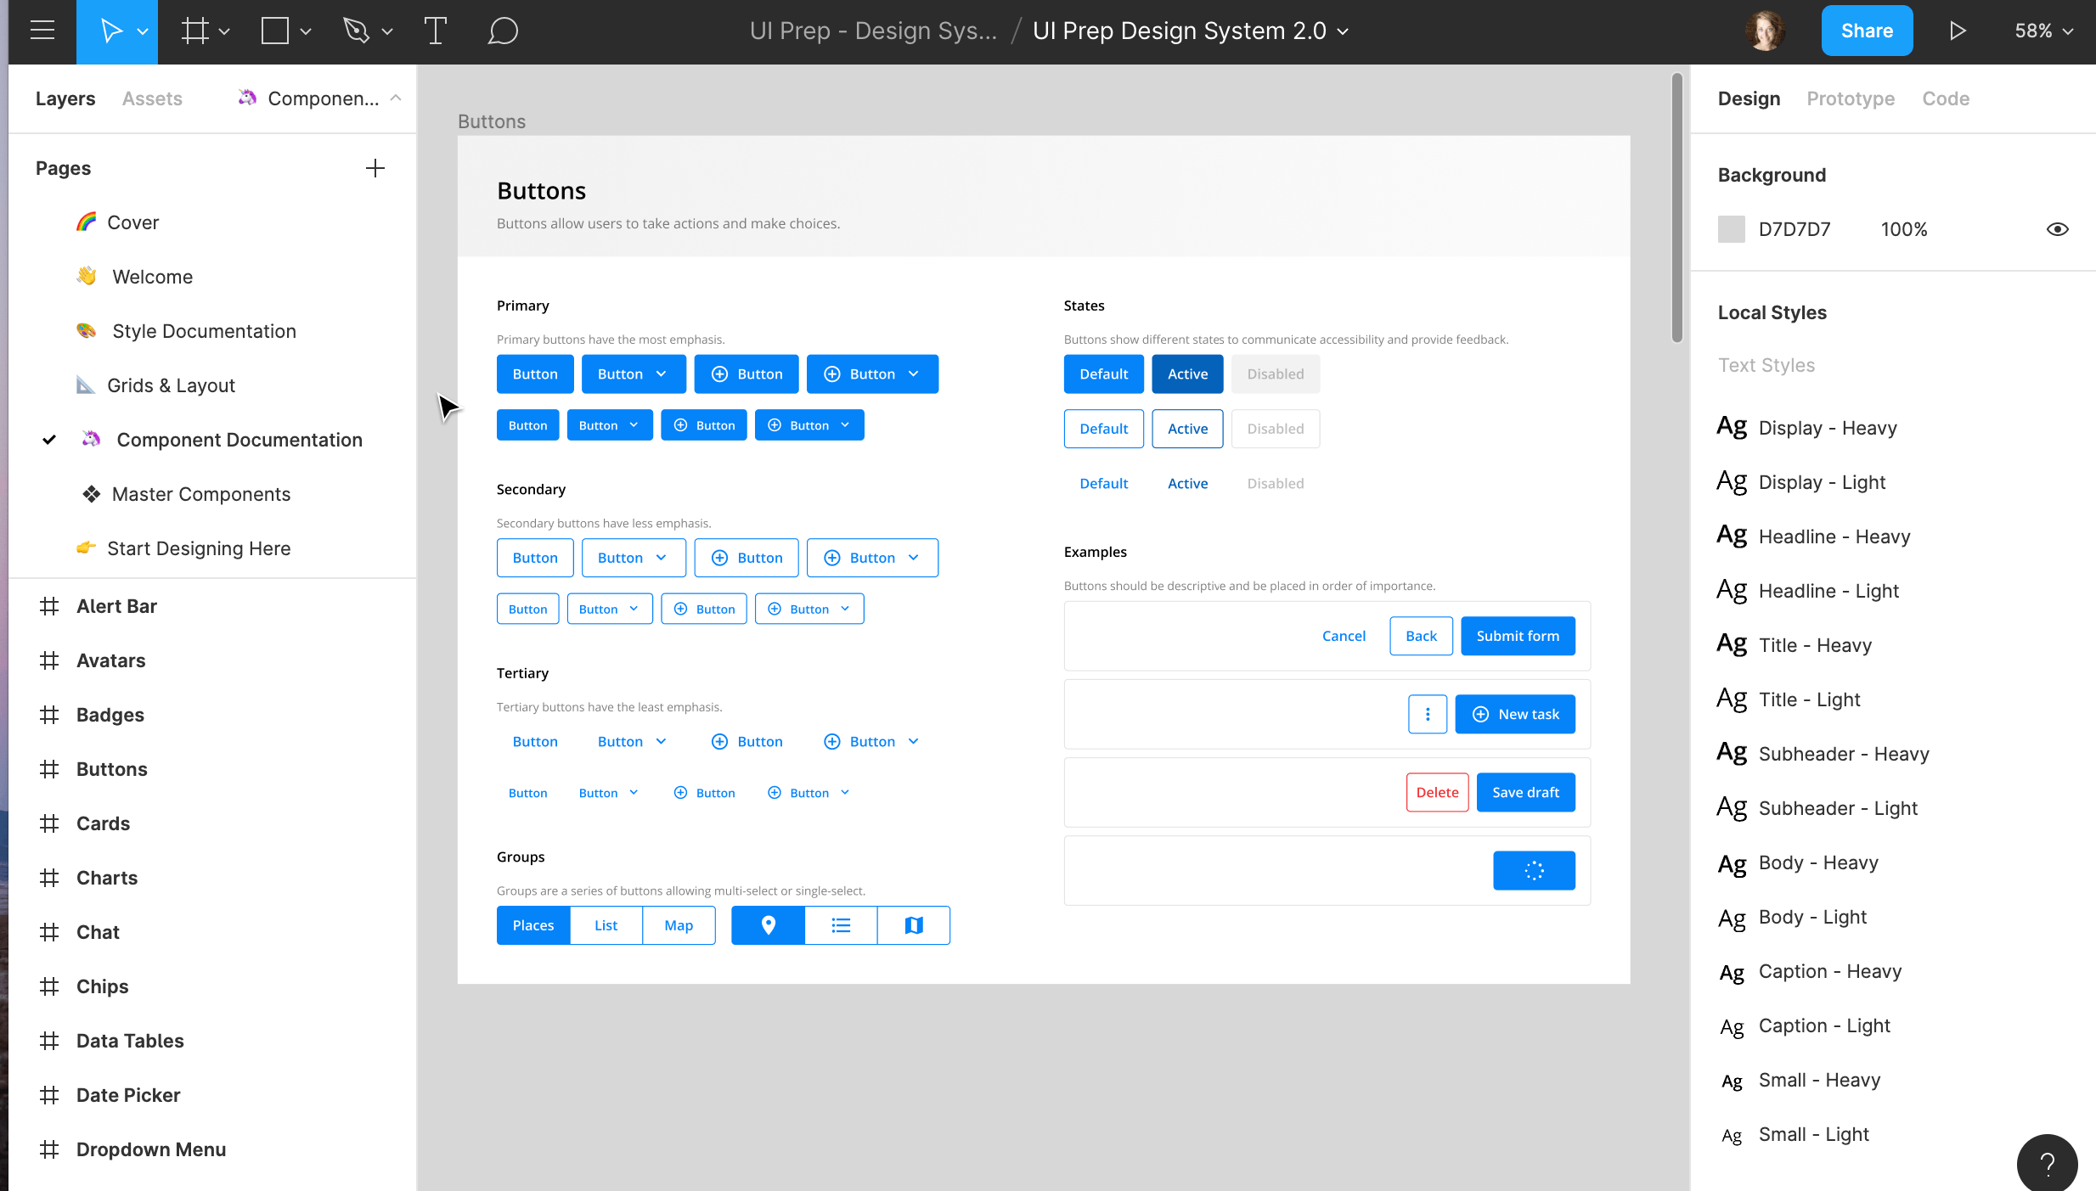2096x1191 pixels.
Task: Click the Submit form button on the canvas
Action: [x=1517, y=635]
